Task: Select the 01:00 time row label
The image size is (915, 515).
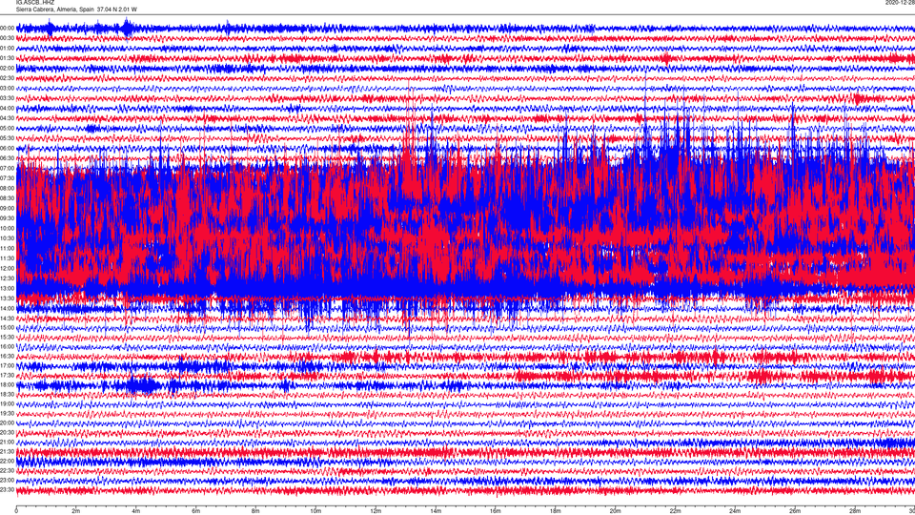Action: pos(8,48)
